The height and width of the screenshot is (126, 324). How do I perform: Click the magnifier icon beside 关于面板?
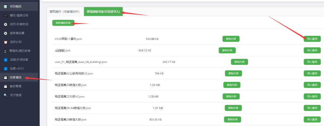tap(5, 95)
